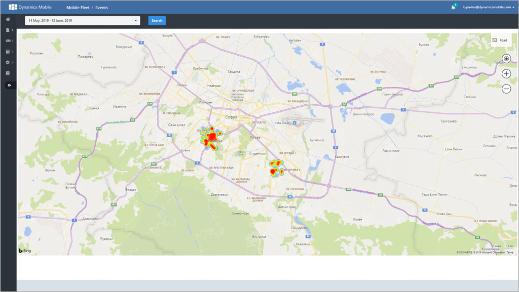This screenshot has height=292, width=519.
Task: Click the Елин Пелин town label
Action: [454, 149]
